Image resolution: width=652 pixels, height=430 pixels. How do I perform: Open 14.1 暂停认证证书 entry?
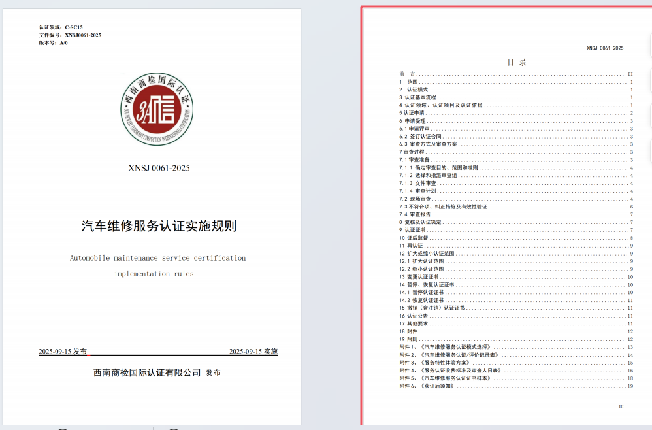click(x=421, y=292)
